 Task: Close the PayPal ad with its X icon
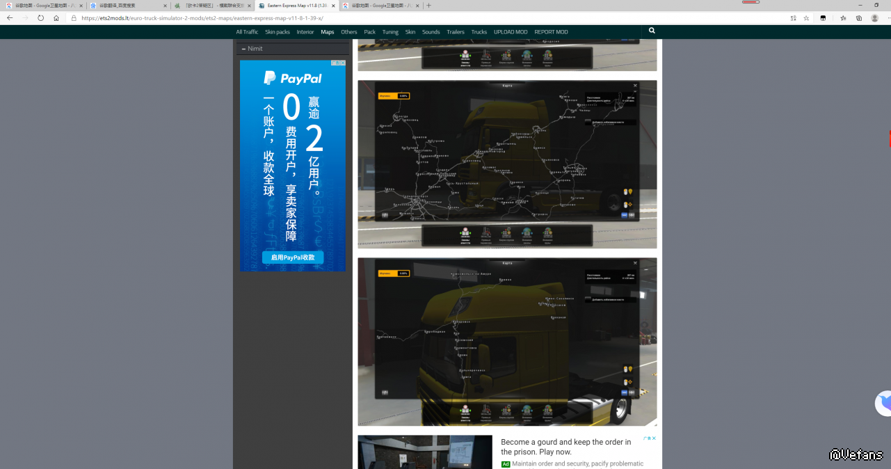[x=342, y=63]
